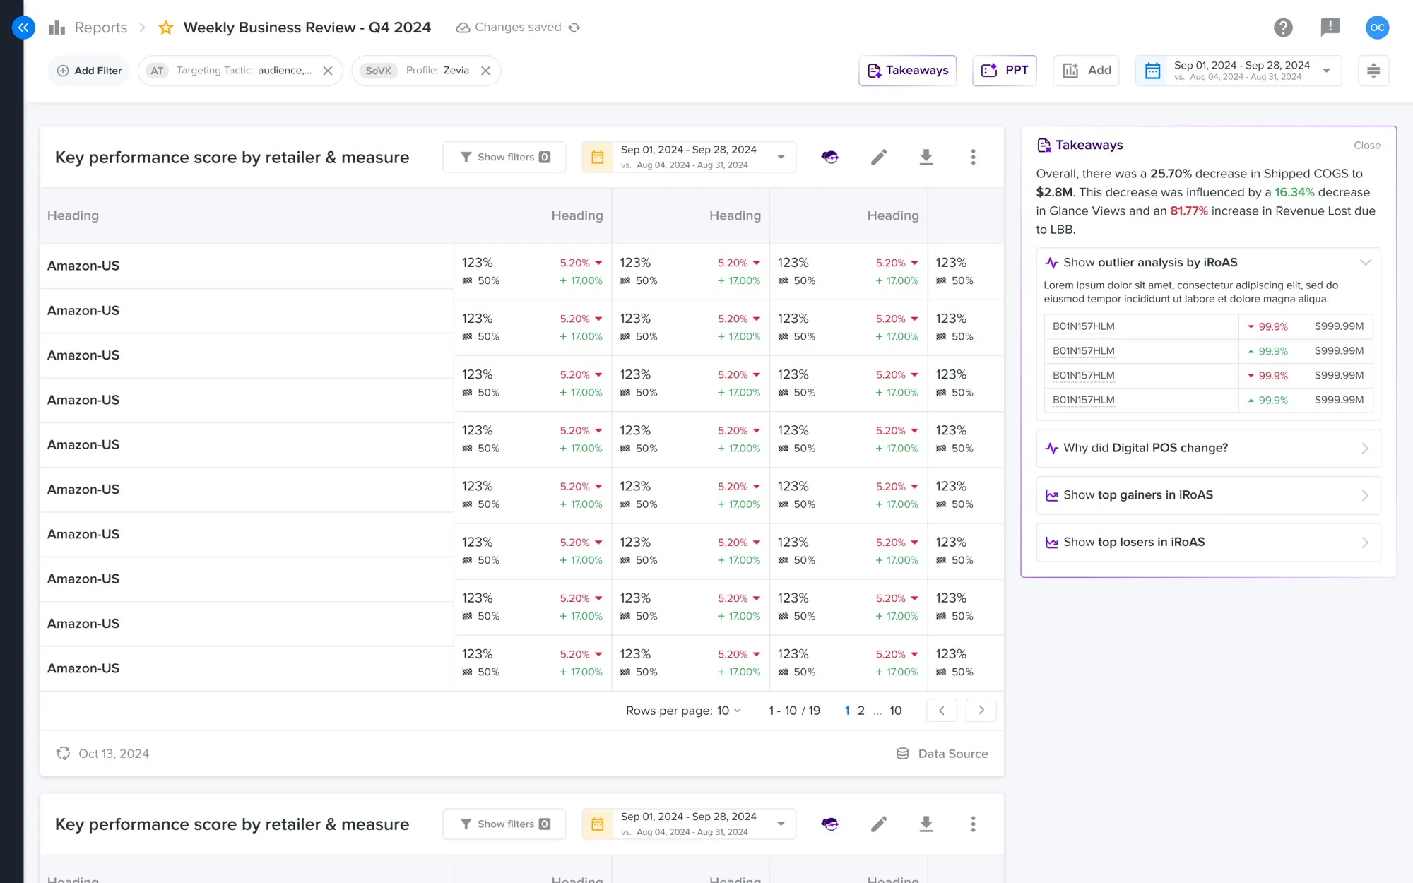Go to page 2 in pagination
The width and height of the screenshot is (1413, 883).
pos(861,711)
